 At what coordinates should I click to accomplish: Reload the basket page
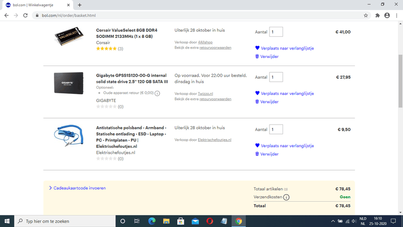pos(25,16)
